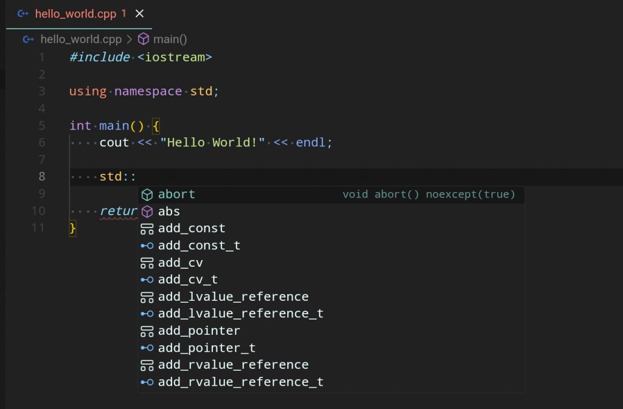This screenshot has height=409, width=623.
Task: Close the hello_world.cpp tab
Action: coord(140,13)
